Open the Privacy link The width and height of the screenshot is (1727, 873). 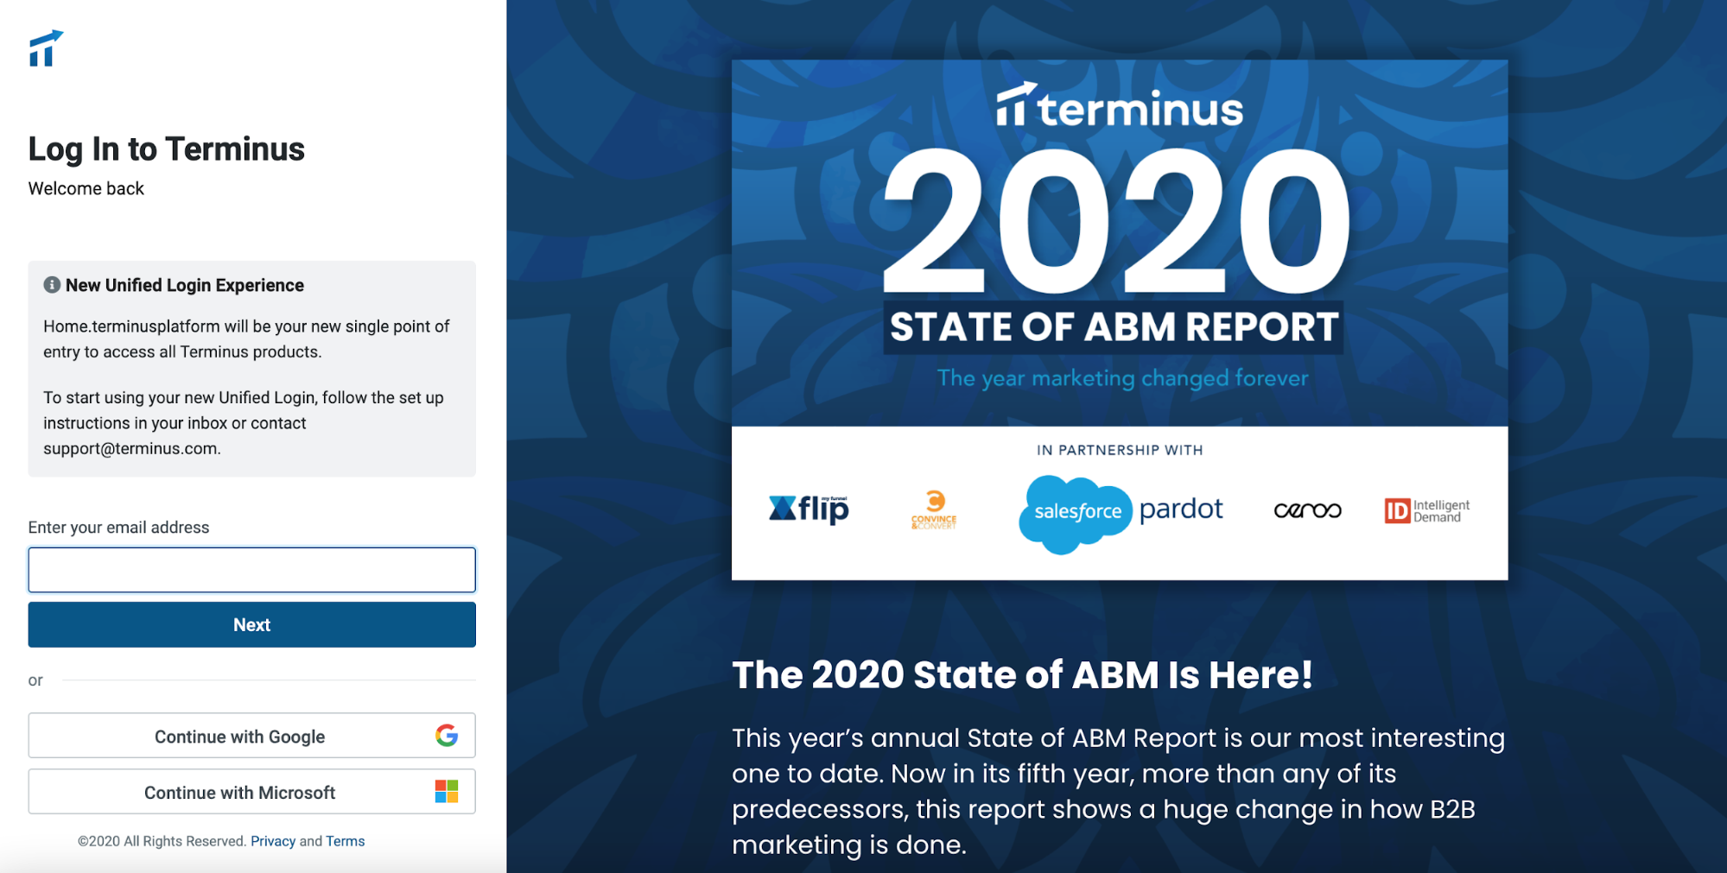[x=273, y=841]
